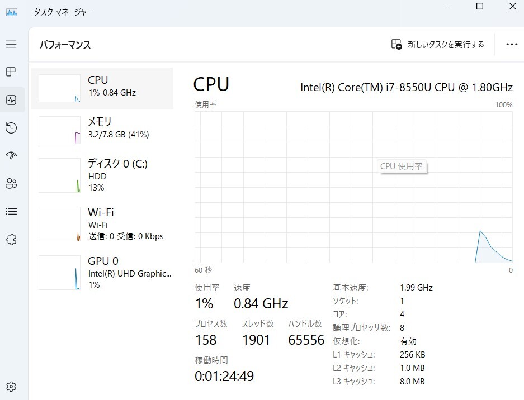524x400 pixels.
Task: Maximize the Task Manager window
Action: tap(480, 7)
